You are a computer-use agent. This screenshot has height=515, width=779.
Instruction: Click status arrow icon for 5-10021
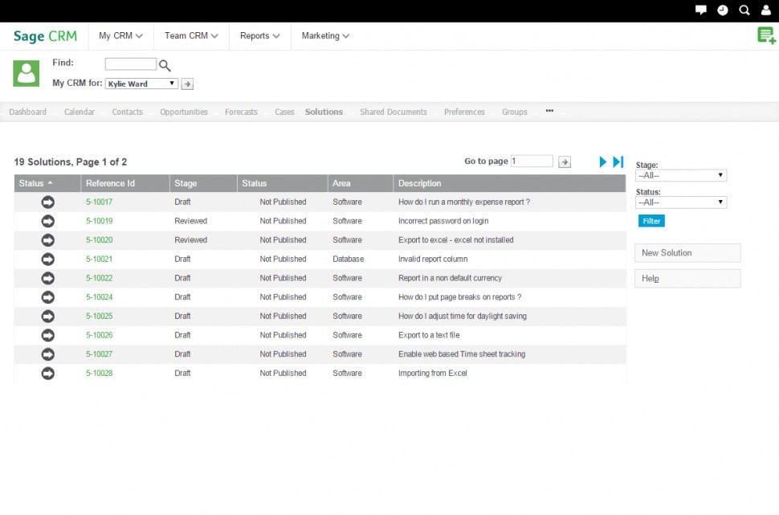click(47, 259)
